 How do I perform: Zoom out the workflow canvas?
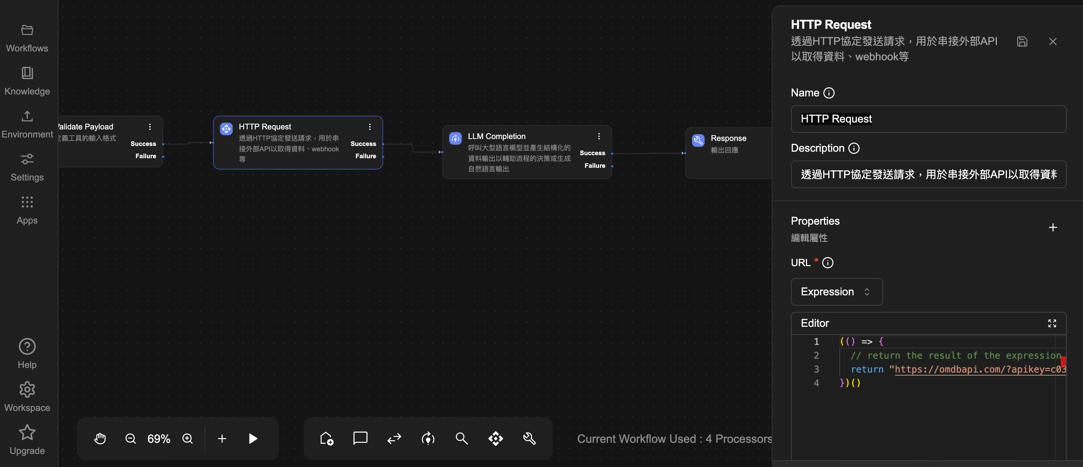pyautogui.click(x=131, y=439)
